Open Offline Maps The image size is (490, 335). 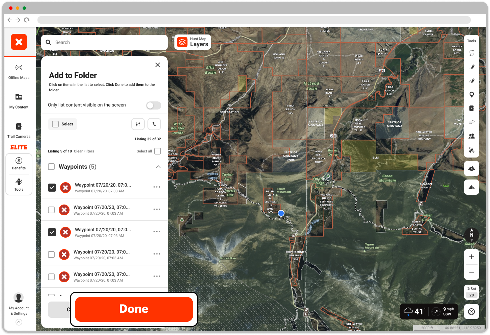pyautogui.click(x=19, y=72)
